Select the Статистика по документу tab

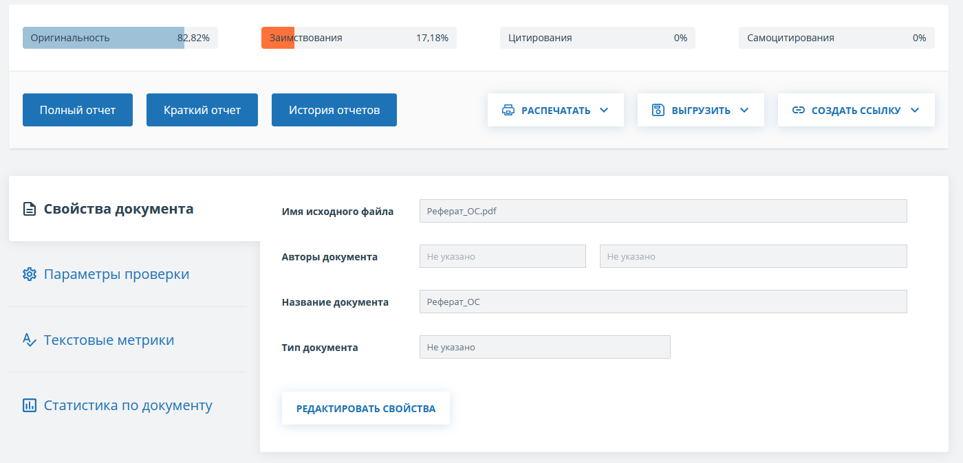(128, 405)
